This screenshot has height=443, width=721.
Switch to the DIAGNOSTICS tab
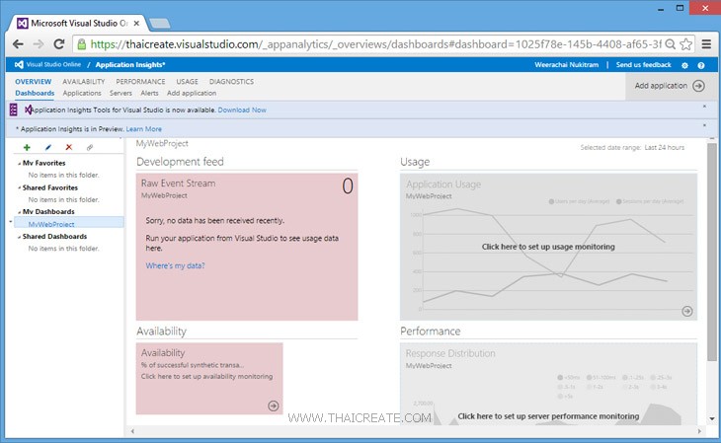[231, 81]
